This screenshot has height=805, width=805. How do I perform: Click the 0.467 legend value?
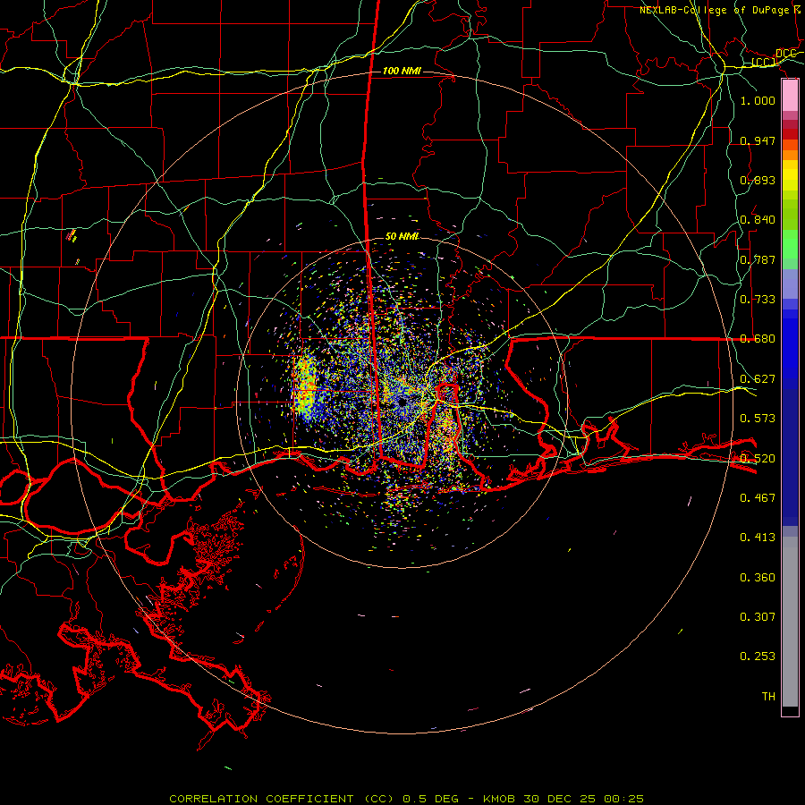(758, 498)
